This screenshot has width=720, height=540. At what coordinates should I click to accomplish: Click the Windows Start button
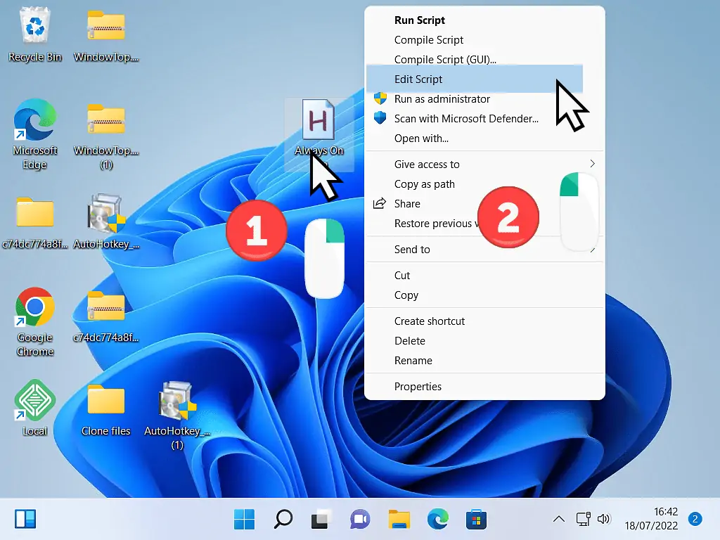point(245,520)
